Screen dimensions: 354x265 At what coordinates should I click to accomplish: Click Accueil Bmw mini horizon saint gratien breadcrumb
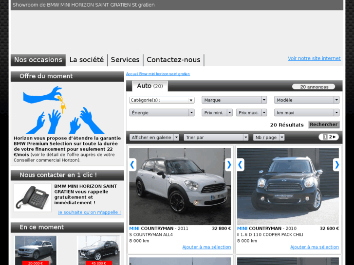pos(158,74)
